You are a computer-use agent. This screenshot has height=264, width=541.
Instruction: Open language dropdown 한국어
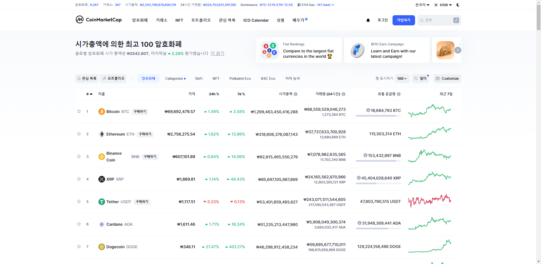tap(422, 5)
